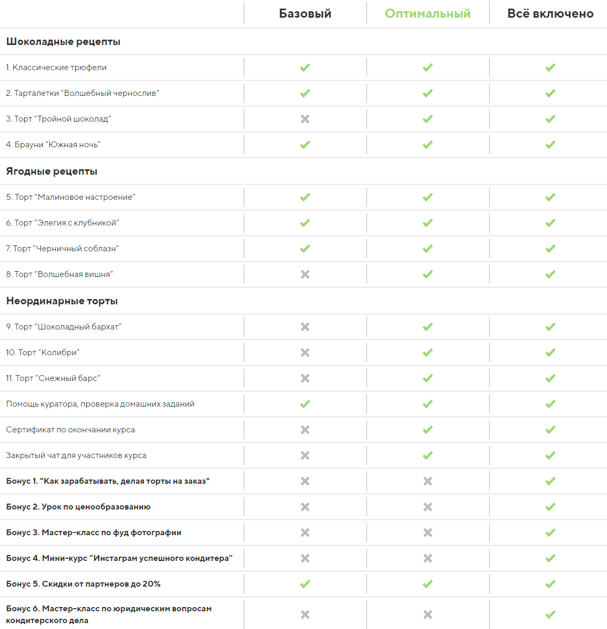
Task: Click Базовый checkmark for Бонус 5 скидки
Action: 305,584
